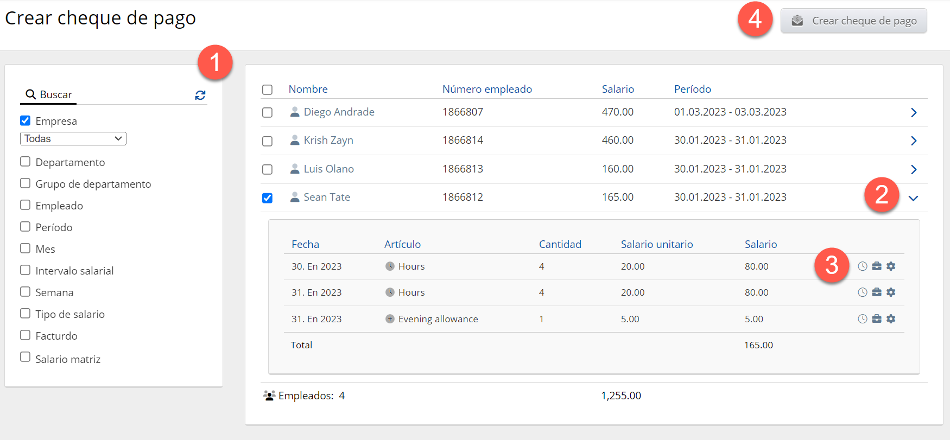Tick the Salario matriz filter checkbox
This screenshot has width=950, height=440.
pos(25,357)
